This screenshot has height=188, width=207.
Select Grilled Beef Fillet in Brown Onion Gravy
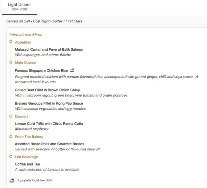pos(47,90)
